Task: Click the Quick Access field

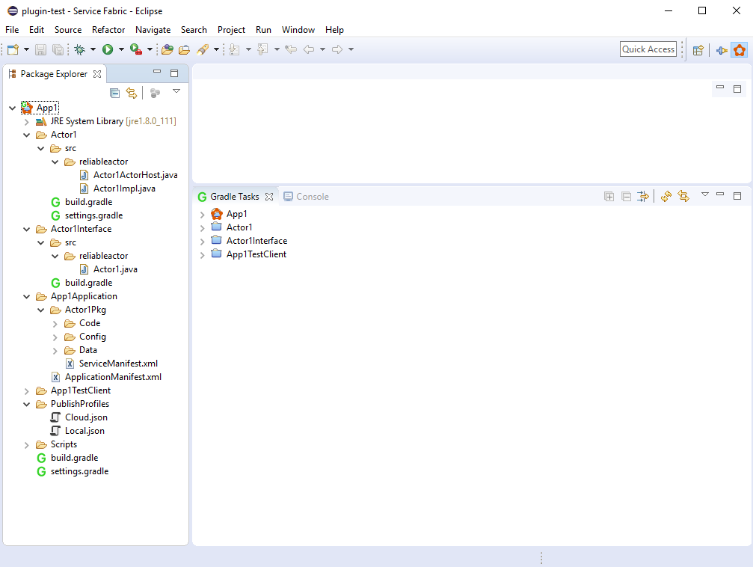Action: (x=648, y=48)
